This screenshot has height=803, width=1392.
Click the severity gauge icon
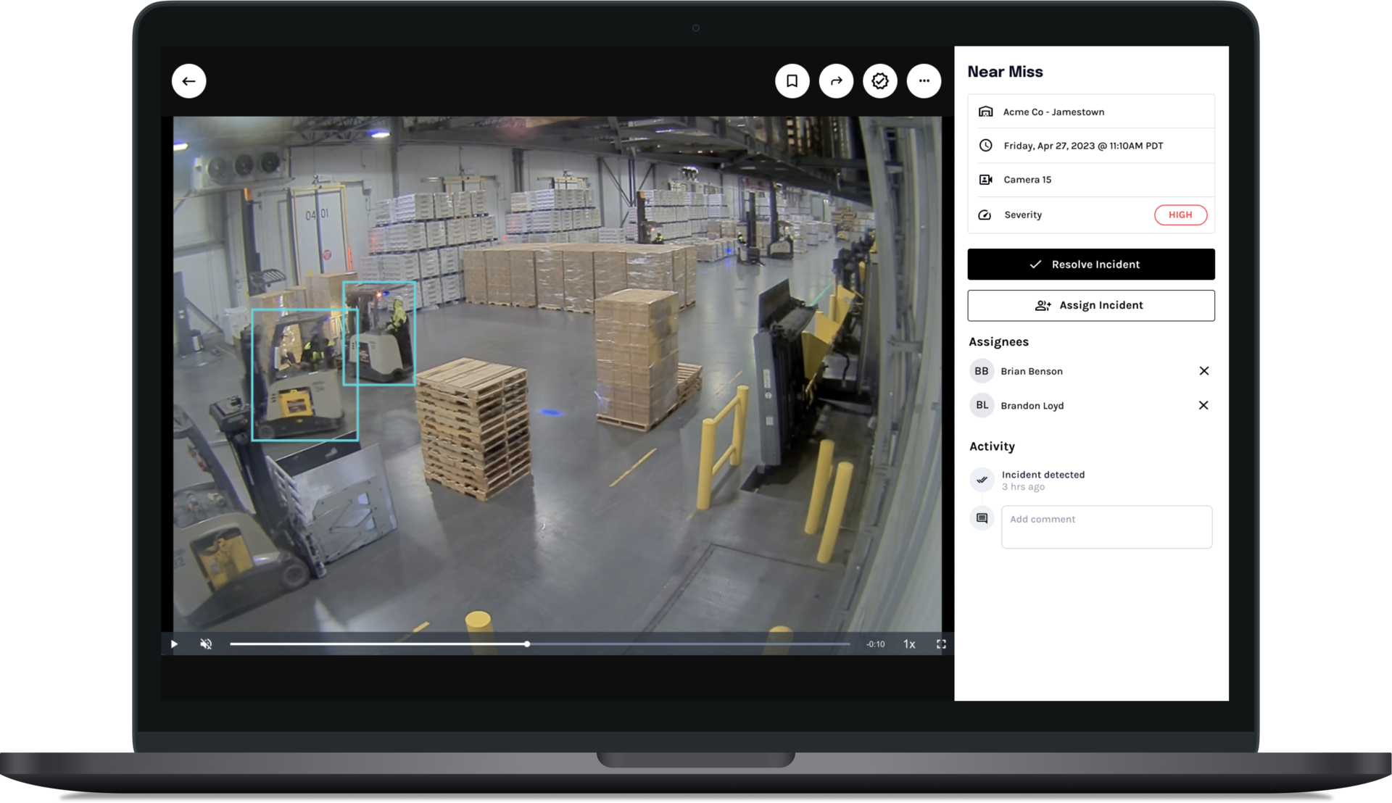coord(985,215)
